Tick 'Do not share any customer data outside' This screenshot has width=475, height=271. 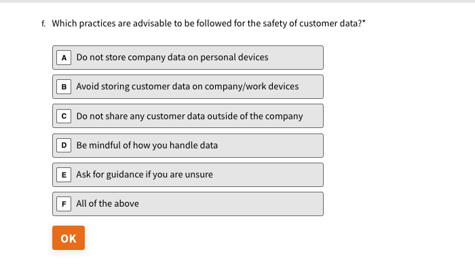(x=188, y=116)
